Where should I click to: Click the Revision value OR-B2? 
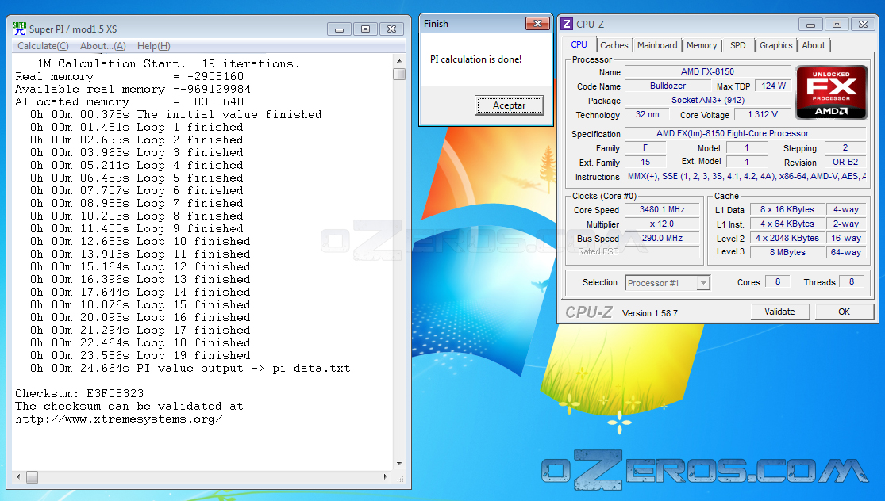pos(845,162)
